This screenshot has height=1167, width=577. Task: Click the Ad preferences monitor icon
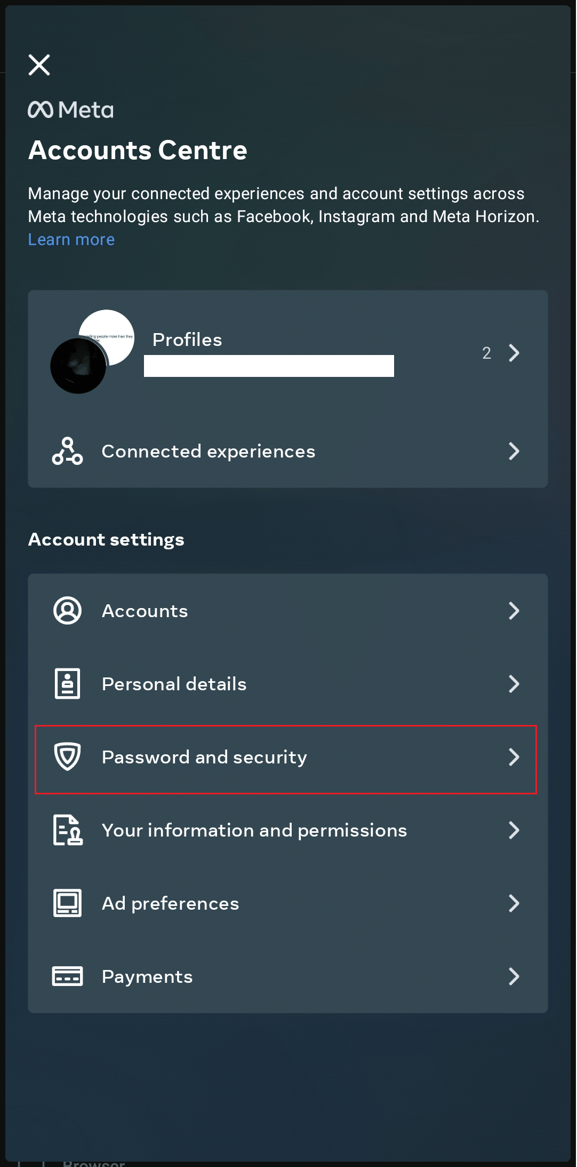[67, 903]
